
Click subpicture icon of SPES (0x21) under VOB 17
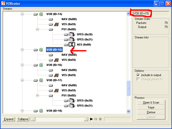coord(72,106)
